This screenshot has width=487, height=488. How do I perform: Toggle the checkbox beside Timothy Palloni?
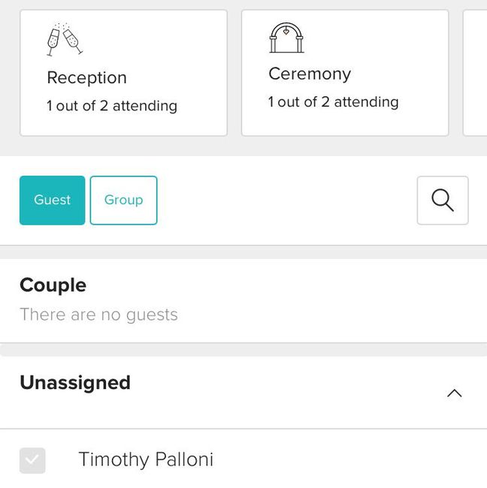click(x=32, y=460)
